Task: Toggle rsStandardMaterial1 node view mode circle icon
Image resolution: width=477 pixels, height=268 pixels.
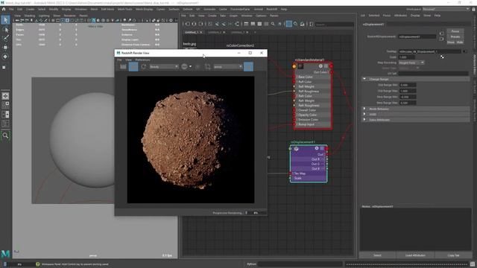Action: click(x=320, y=66)
